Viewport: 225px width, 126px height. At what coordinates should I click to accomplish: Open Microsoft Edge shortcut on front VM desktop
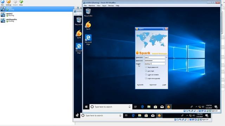88,40
